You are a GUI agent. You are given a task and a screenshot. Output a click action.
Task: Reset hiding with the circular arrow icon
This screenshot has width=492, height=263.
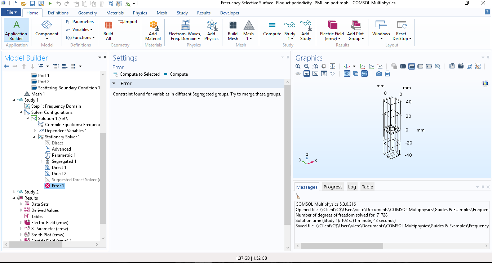pos(332,73)
